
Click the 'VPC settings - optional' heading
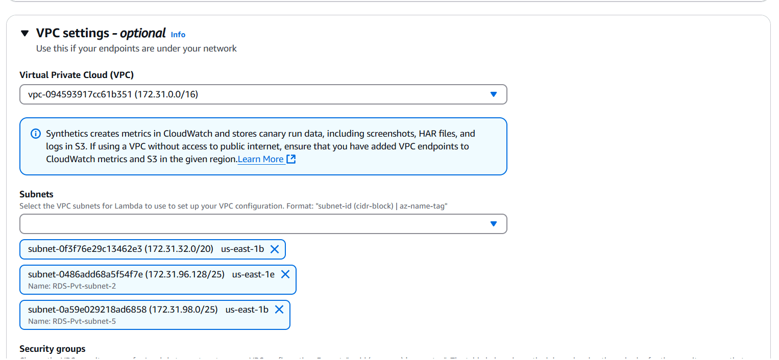pos(101,33)
